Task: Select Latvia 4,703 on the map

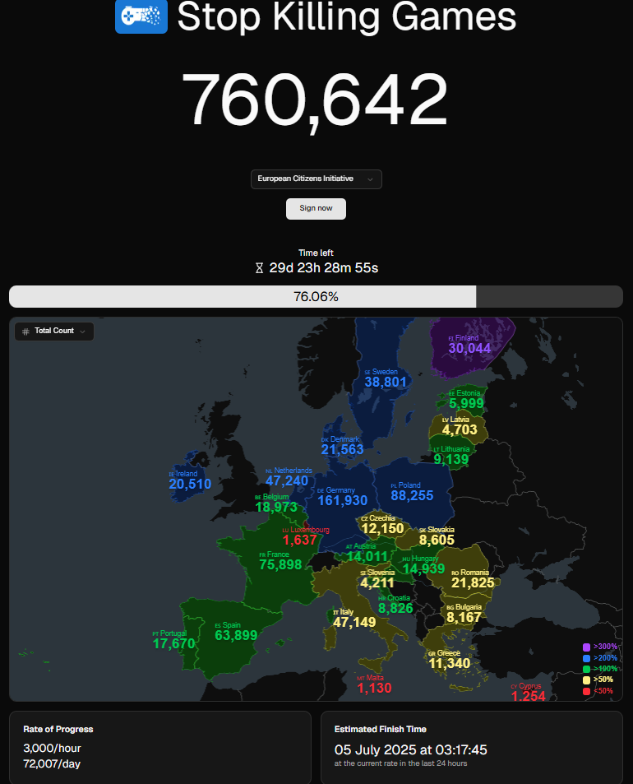Action: click(460, 425)
